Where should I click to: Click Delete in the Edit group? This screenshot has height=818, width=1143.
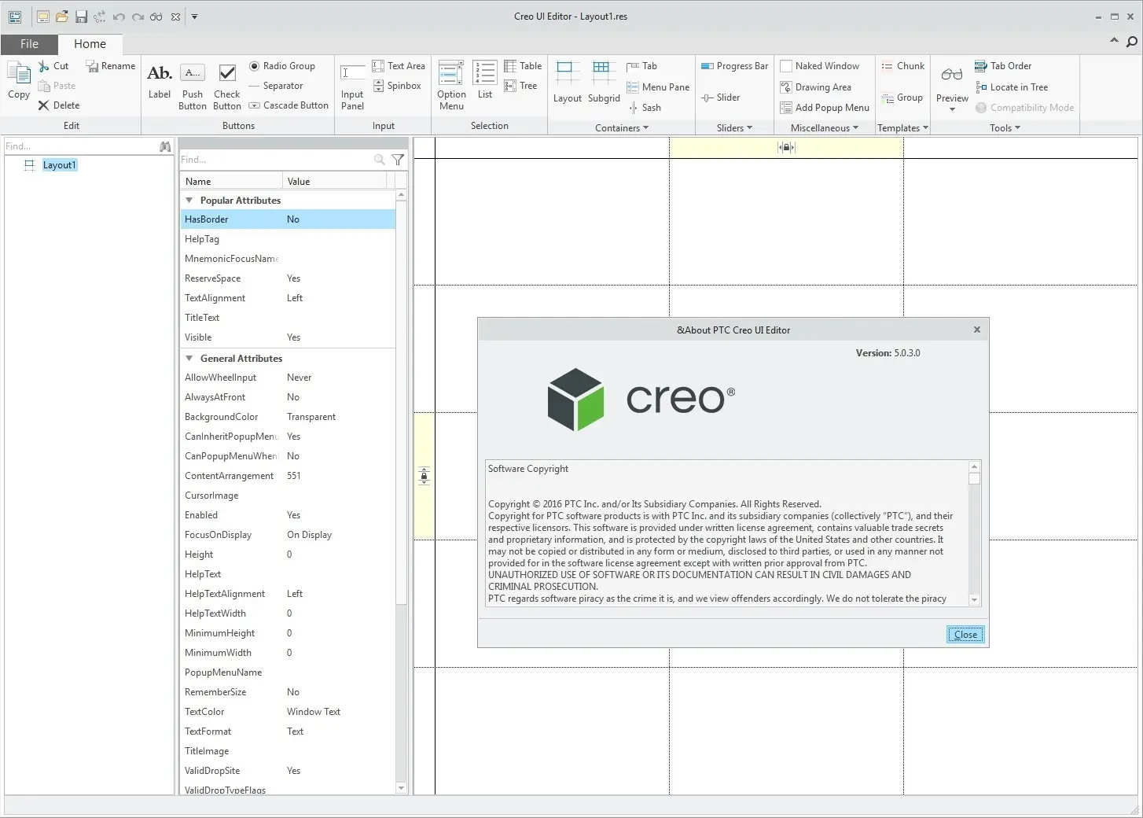[59, 105]
